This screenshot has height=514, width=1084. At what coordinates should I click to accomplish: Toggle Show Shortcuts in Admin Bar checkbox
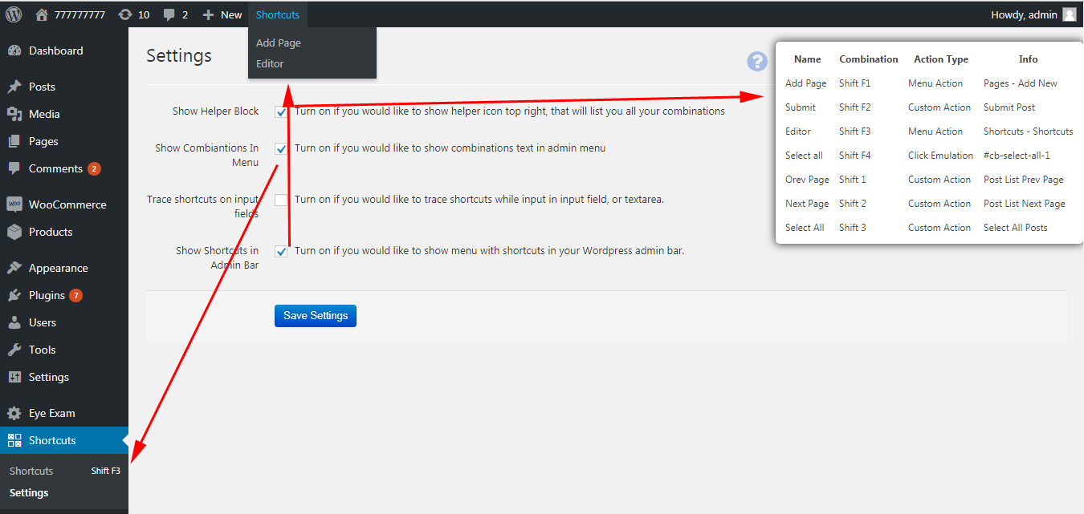(281, 251)
